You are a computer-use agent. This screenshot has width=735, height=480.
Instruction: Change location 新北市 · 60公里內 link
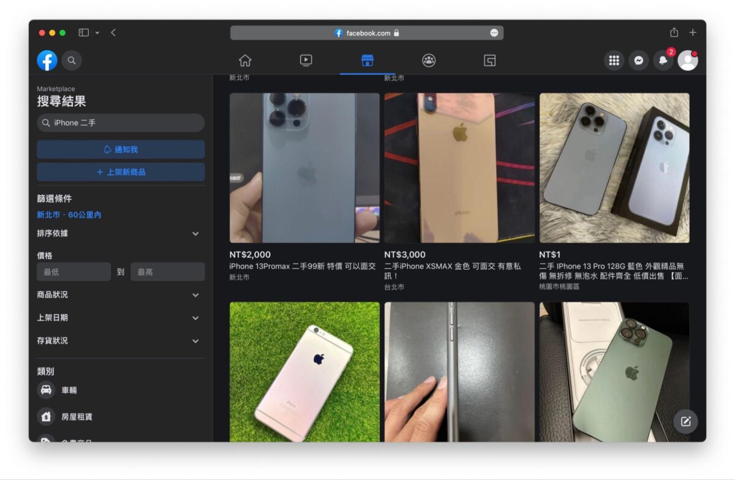(x=69, y=215)
